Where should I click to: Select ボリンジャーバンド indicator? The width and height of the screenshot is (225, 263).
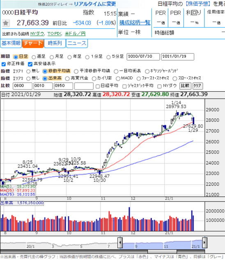[x=147, y=72]
